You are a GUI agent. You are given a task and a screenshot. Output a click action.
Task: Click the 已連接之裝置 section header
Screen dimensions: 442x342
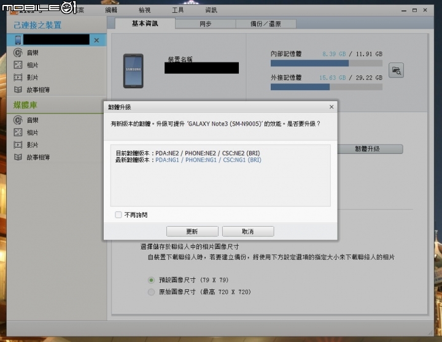37,25
